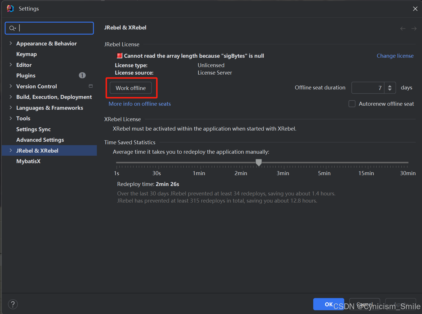Screen dimensions: 422x314
Task: Click the 'XRebel must be activated' notice text
Action: (x=205, y=129)
